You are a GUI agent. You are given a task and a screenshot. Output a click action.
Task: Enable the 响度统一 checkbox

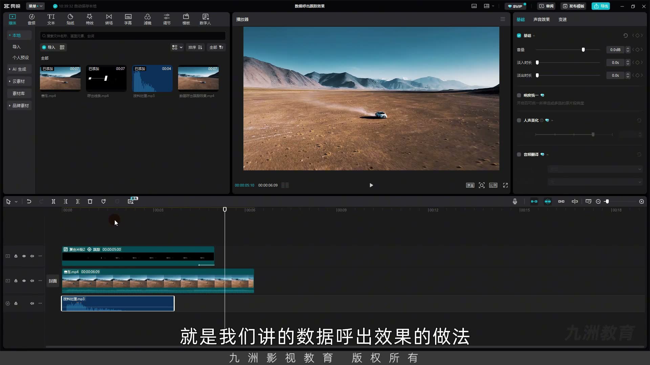pyautogui.click(x=519, y=95)
